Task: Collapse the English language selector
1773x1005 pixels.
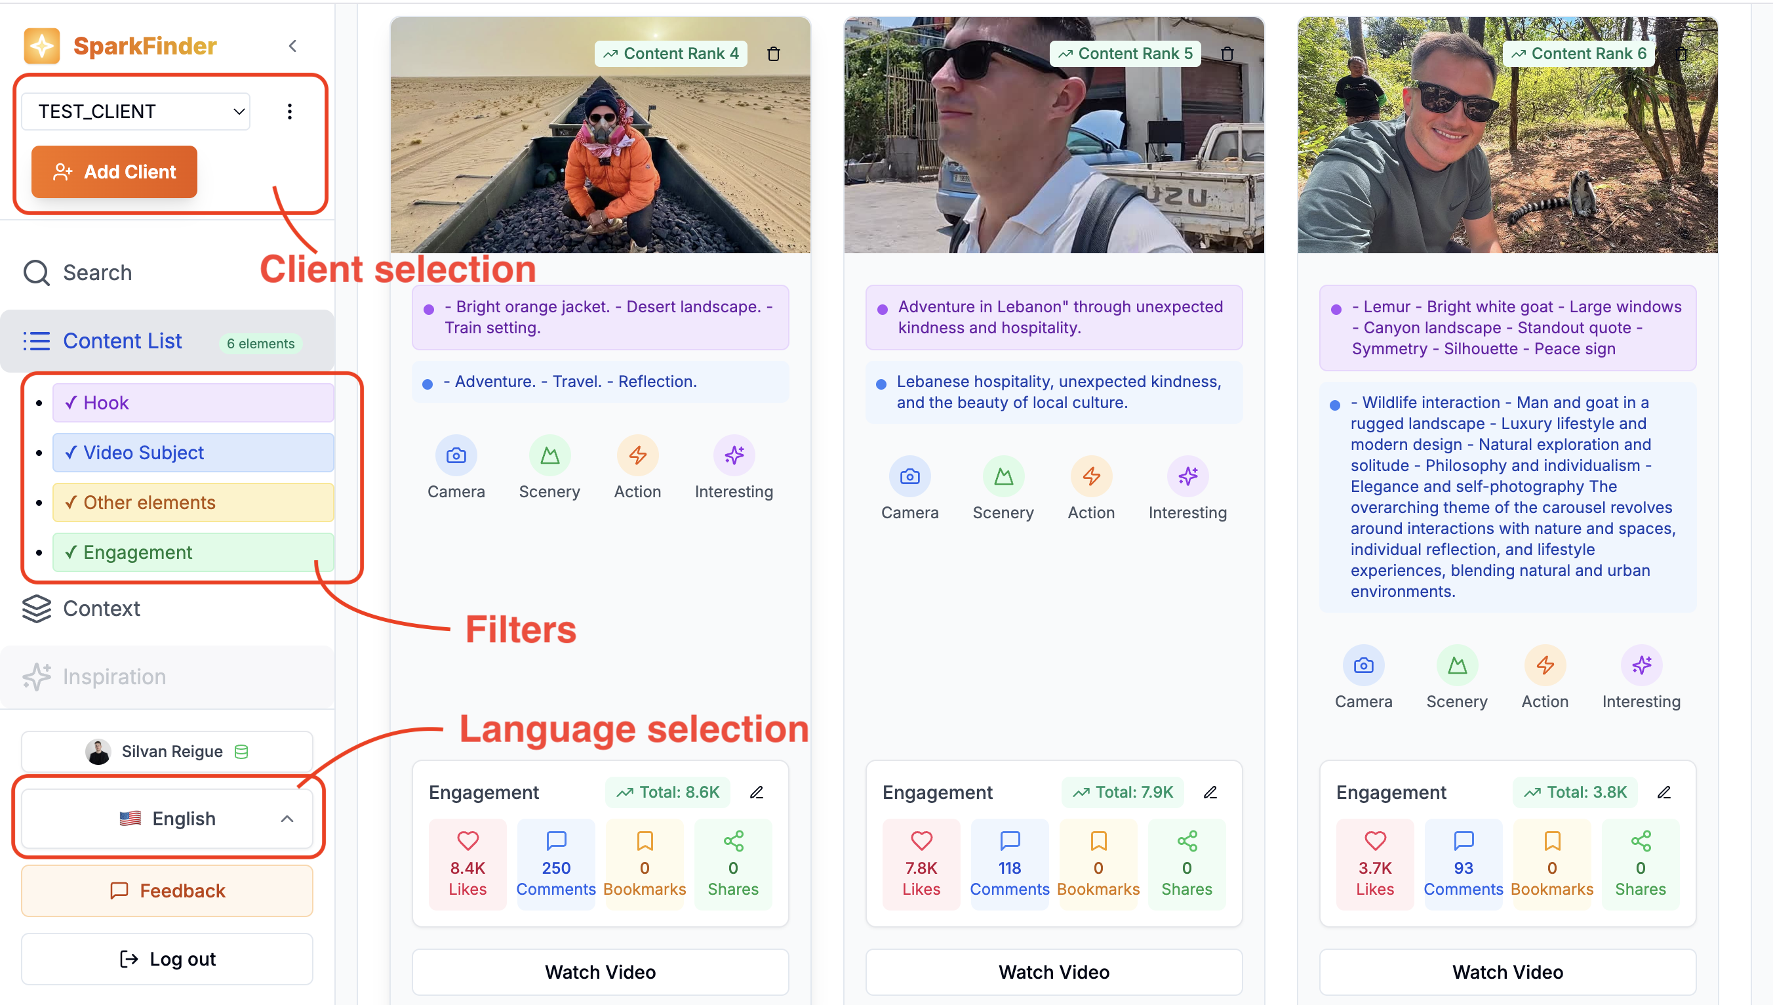Action: click(x=288, y=819)
